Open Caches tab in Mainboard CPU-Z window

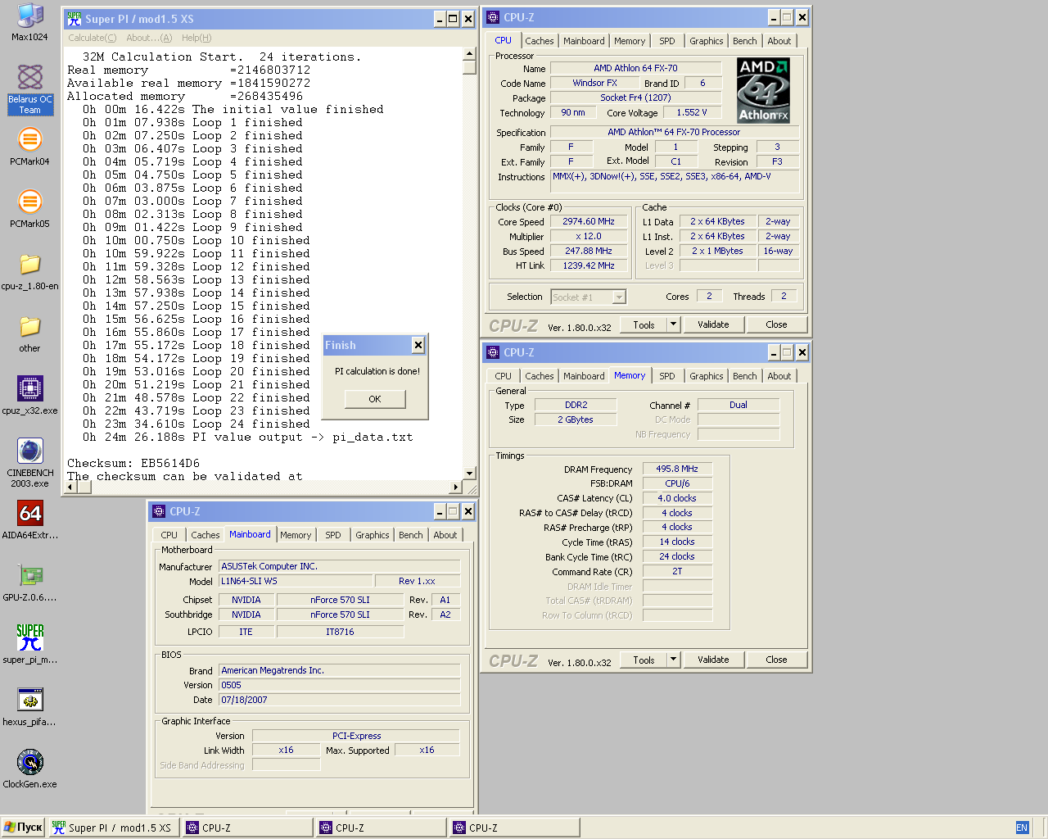[x=206, y=535]
